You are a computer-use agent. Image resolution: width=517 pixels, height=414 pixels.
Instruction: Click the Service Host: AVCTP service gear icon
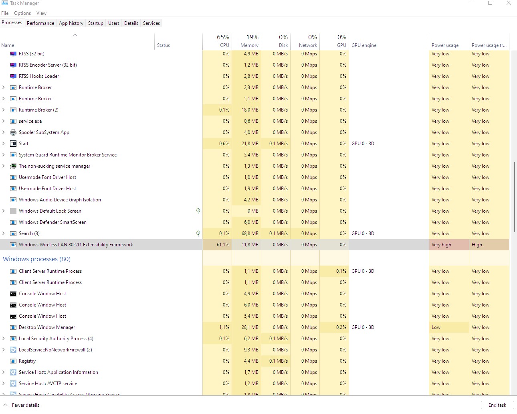tap(13, 384)
